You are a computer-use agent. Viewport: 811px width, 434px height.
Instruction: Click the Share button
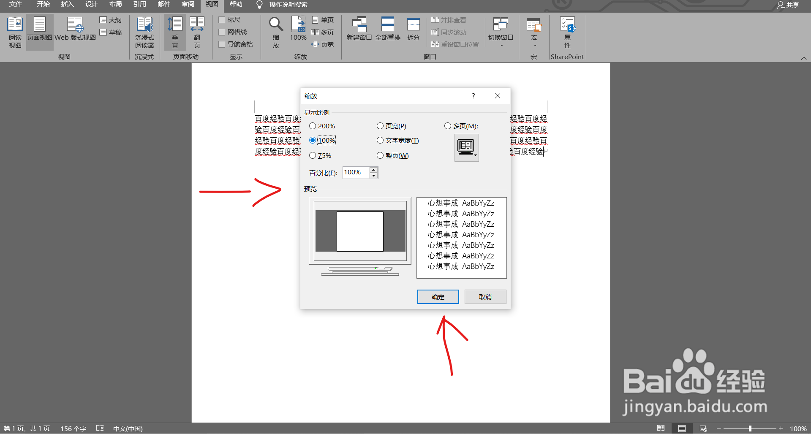788,5
